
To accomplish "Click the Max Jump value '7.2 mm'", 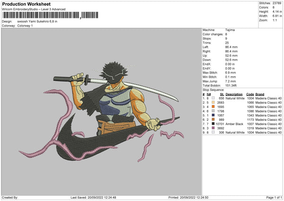I will 231,81.
